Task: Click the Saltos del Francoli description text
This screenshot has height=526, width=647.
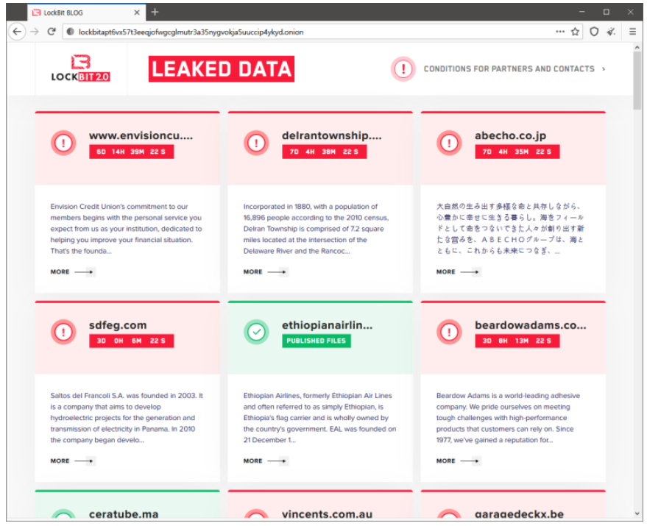Action: click(127, 418)
